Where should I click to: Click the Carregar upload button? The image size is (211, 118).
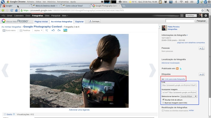(x=94, y=21)
